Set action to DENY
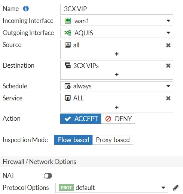The width and height of the screenshot is (183, 194). (118, 118)
